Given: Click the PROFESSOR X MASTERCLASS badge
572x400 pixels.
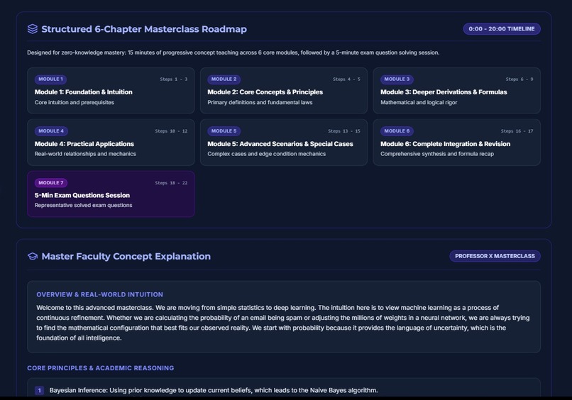Looking at the screenshot, I should tap(495, 256).
